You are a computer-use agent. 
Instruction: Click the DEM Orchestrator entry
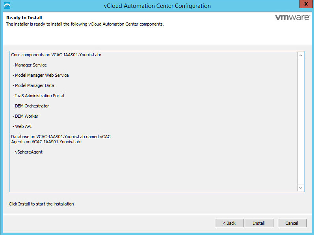click(32, 106)
